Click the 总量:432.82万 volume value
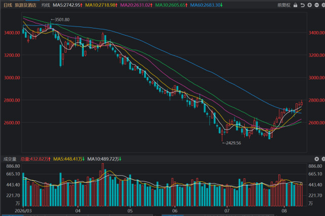The height and width of the screenshot is (216, 325). click(36, 159)
